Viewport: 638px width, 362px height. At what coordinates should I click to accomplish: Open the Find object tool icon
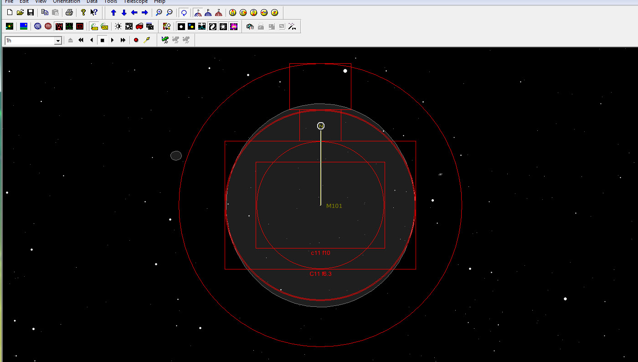[x=167, y=26]
